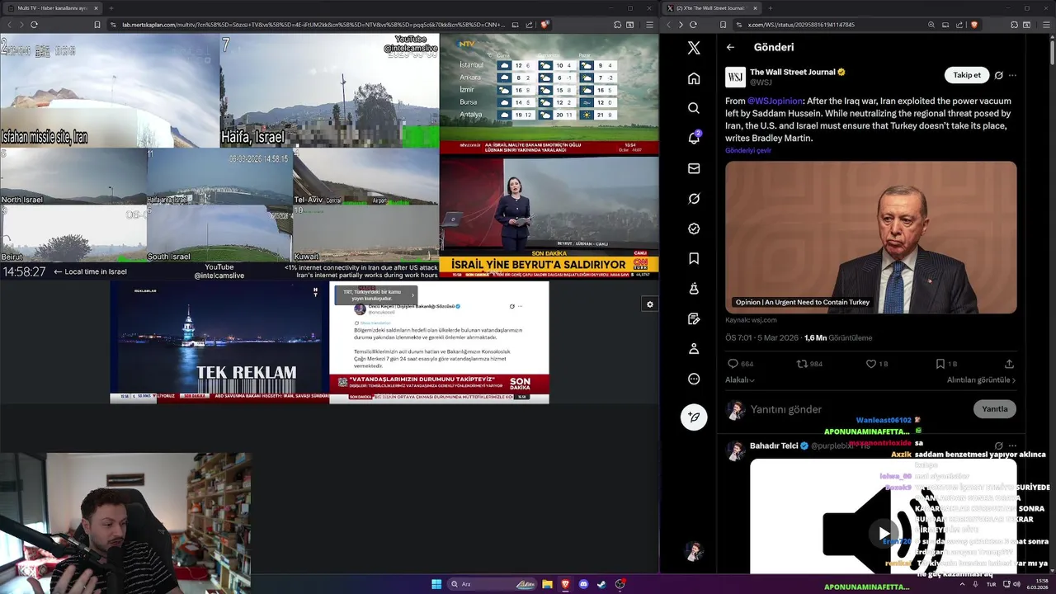This screenshot has width=1056, height=594.
Task: Open the verified checkmark sidebar icon
Action: [694, 229]
